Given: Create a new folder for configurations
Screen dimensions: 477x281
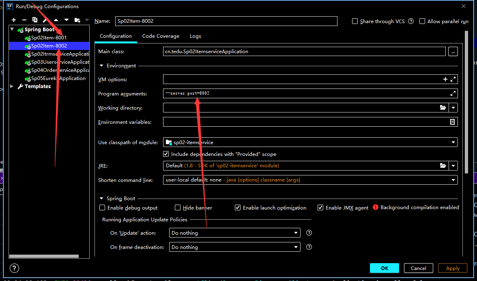Looking at the screenshot, I should point(77,20).
